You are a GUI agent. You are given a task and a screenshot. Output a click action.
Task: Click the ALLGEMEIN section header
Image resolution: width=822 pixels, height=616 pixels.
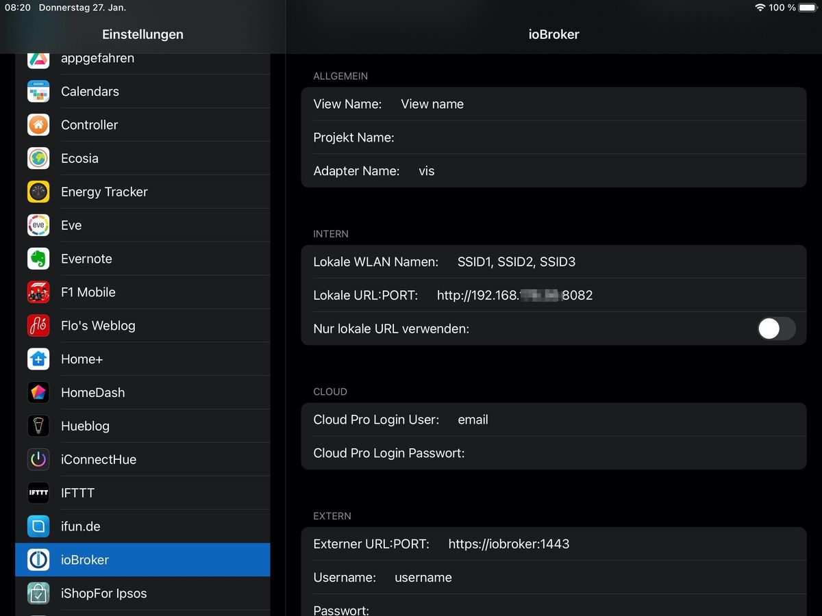pos(340,76)
